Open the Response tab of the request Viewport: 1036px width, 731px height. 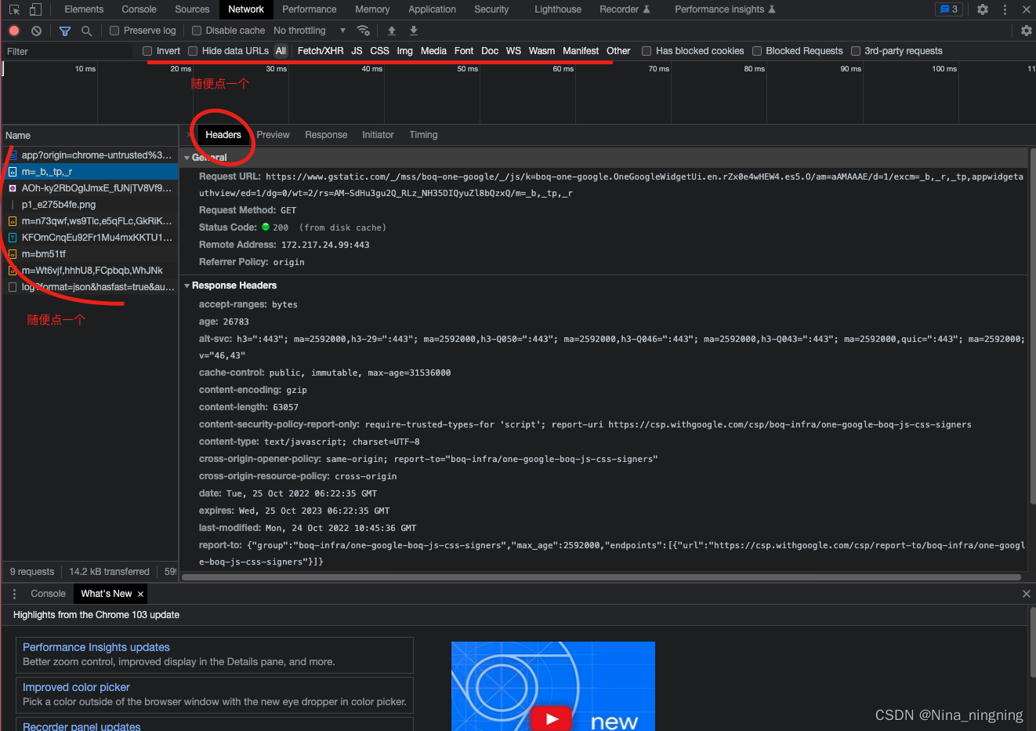(326, 135)
